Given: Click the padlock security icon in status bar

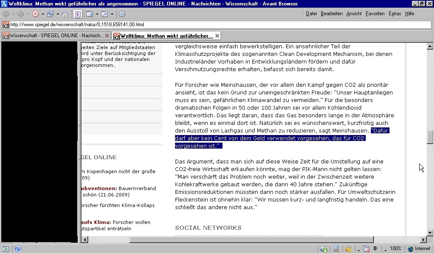Looking at the screenshot, I should click(348, 249).
